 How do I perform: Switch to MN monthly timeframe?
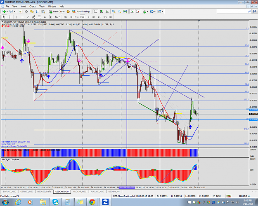[110, 17]
